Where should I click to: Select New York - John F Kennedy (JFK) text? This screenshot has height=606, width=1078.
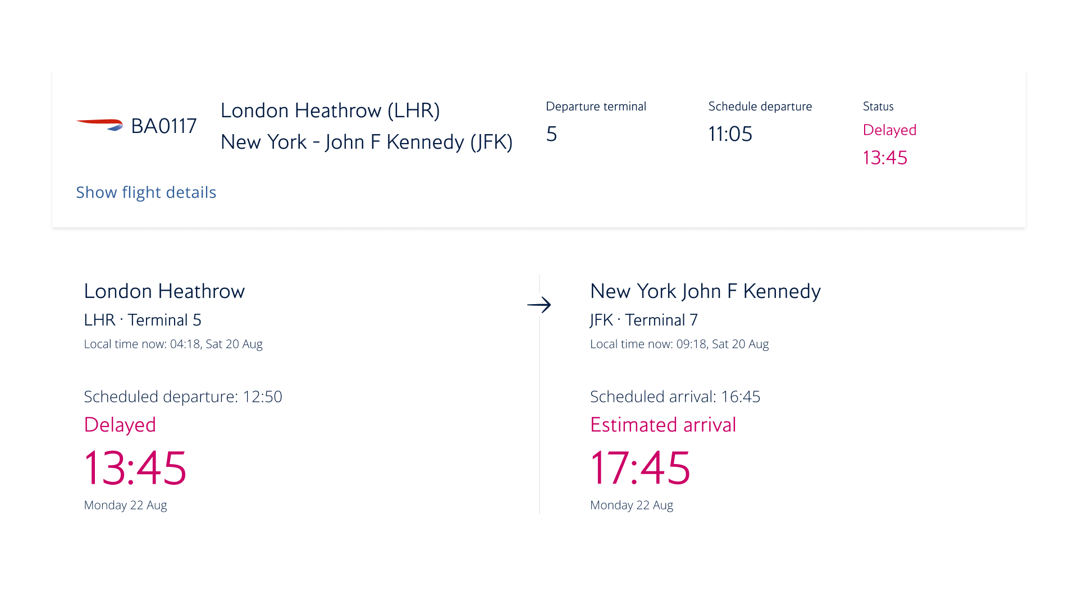(x=367, y=142)
